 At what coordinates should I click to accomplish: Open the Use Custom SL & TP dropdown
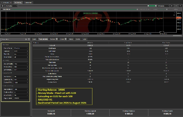[21, 77]
